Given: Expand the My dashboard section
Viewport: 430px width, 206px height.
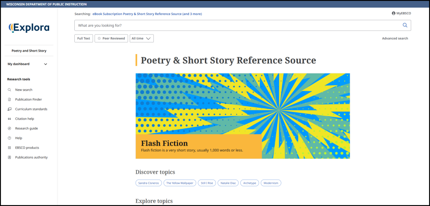Looking at the screenshot, I should [27, 64].
